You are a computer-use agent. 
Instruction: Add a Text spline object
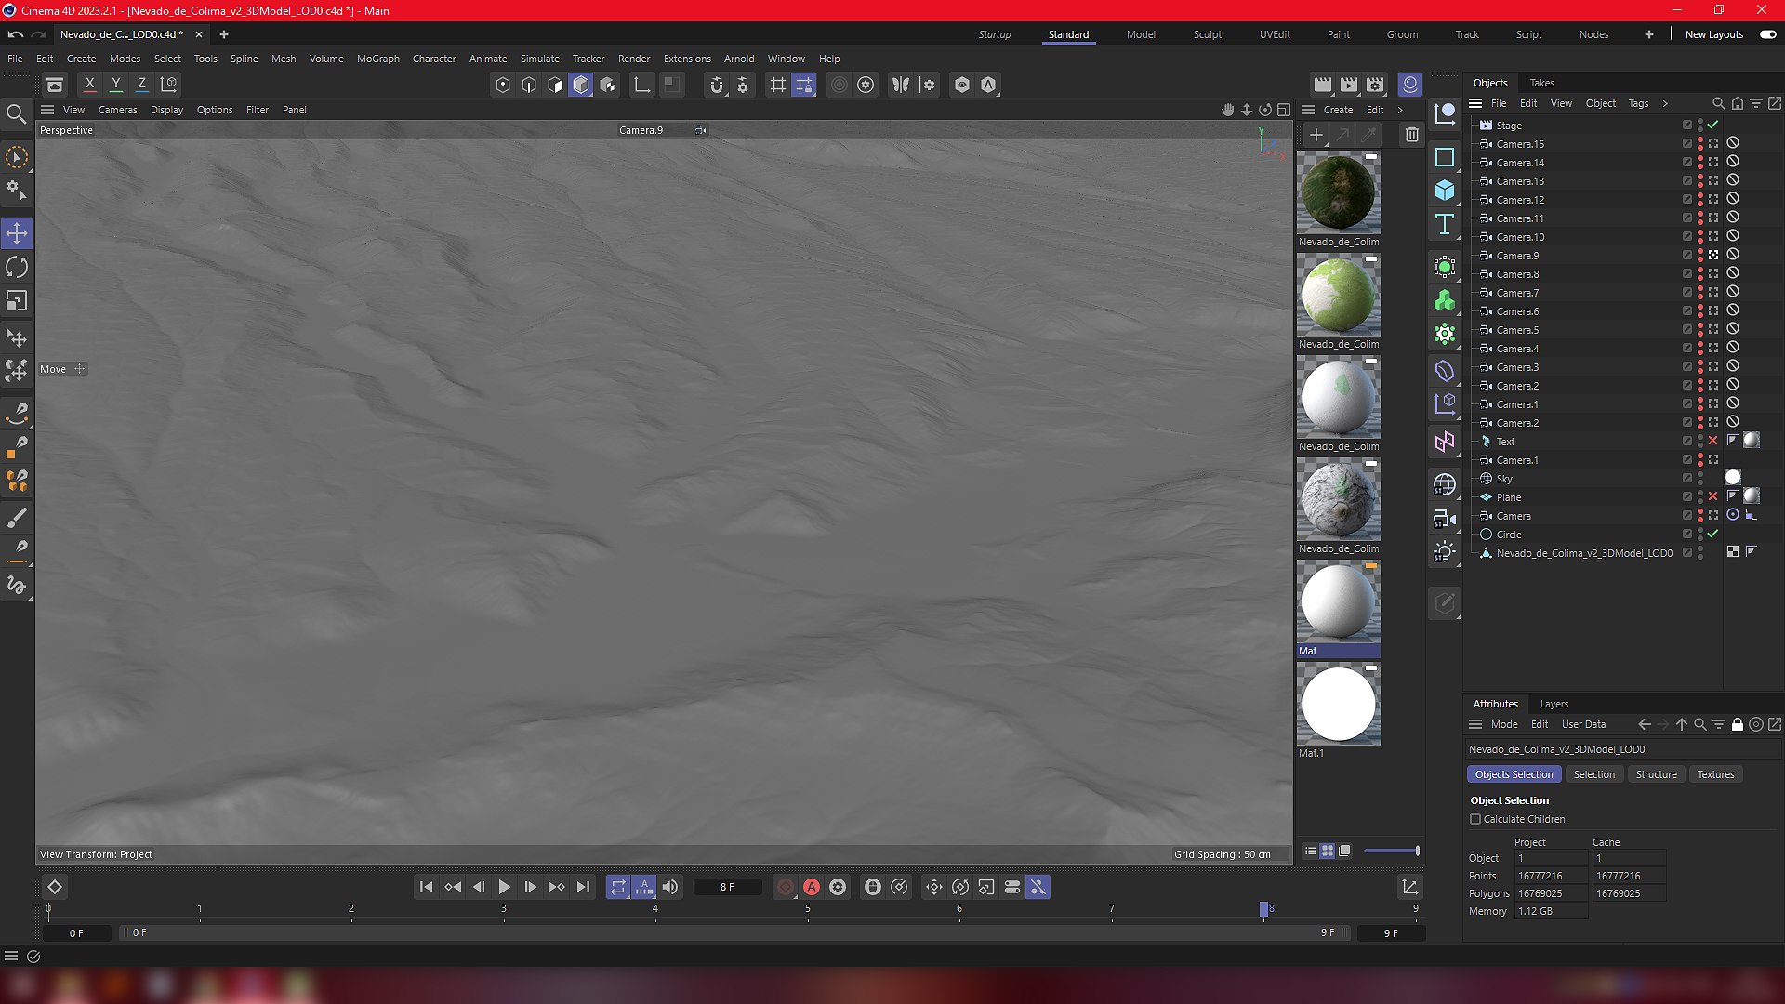(1445, 224)
